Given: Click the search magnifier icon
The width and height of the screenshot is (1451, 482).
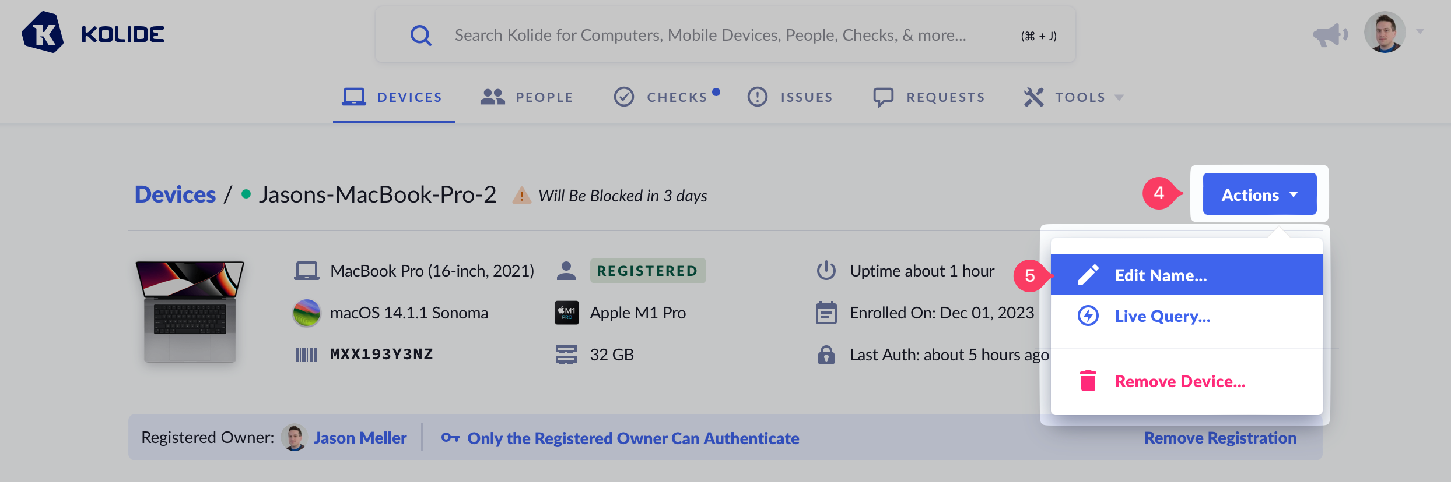Looking at the screenshot, I should coord(420,36).
